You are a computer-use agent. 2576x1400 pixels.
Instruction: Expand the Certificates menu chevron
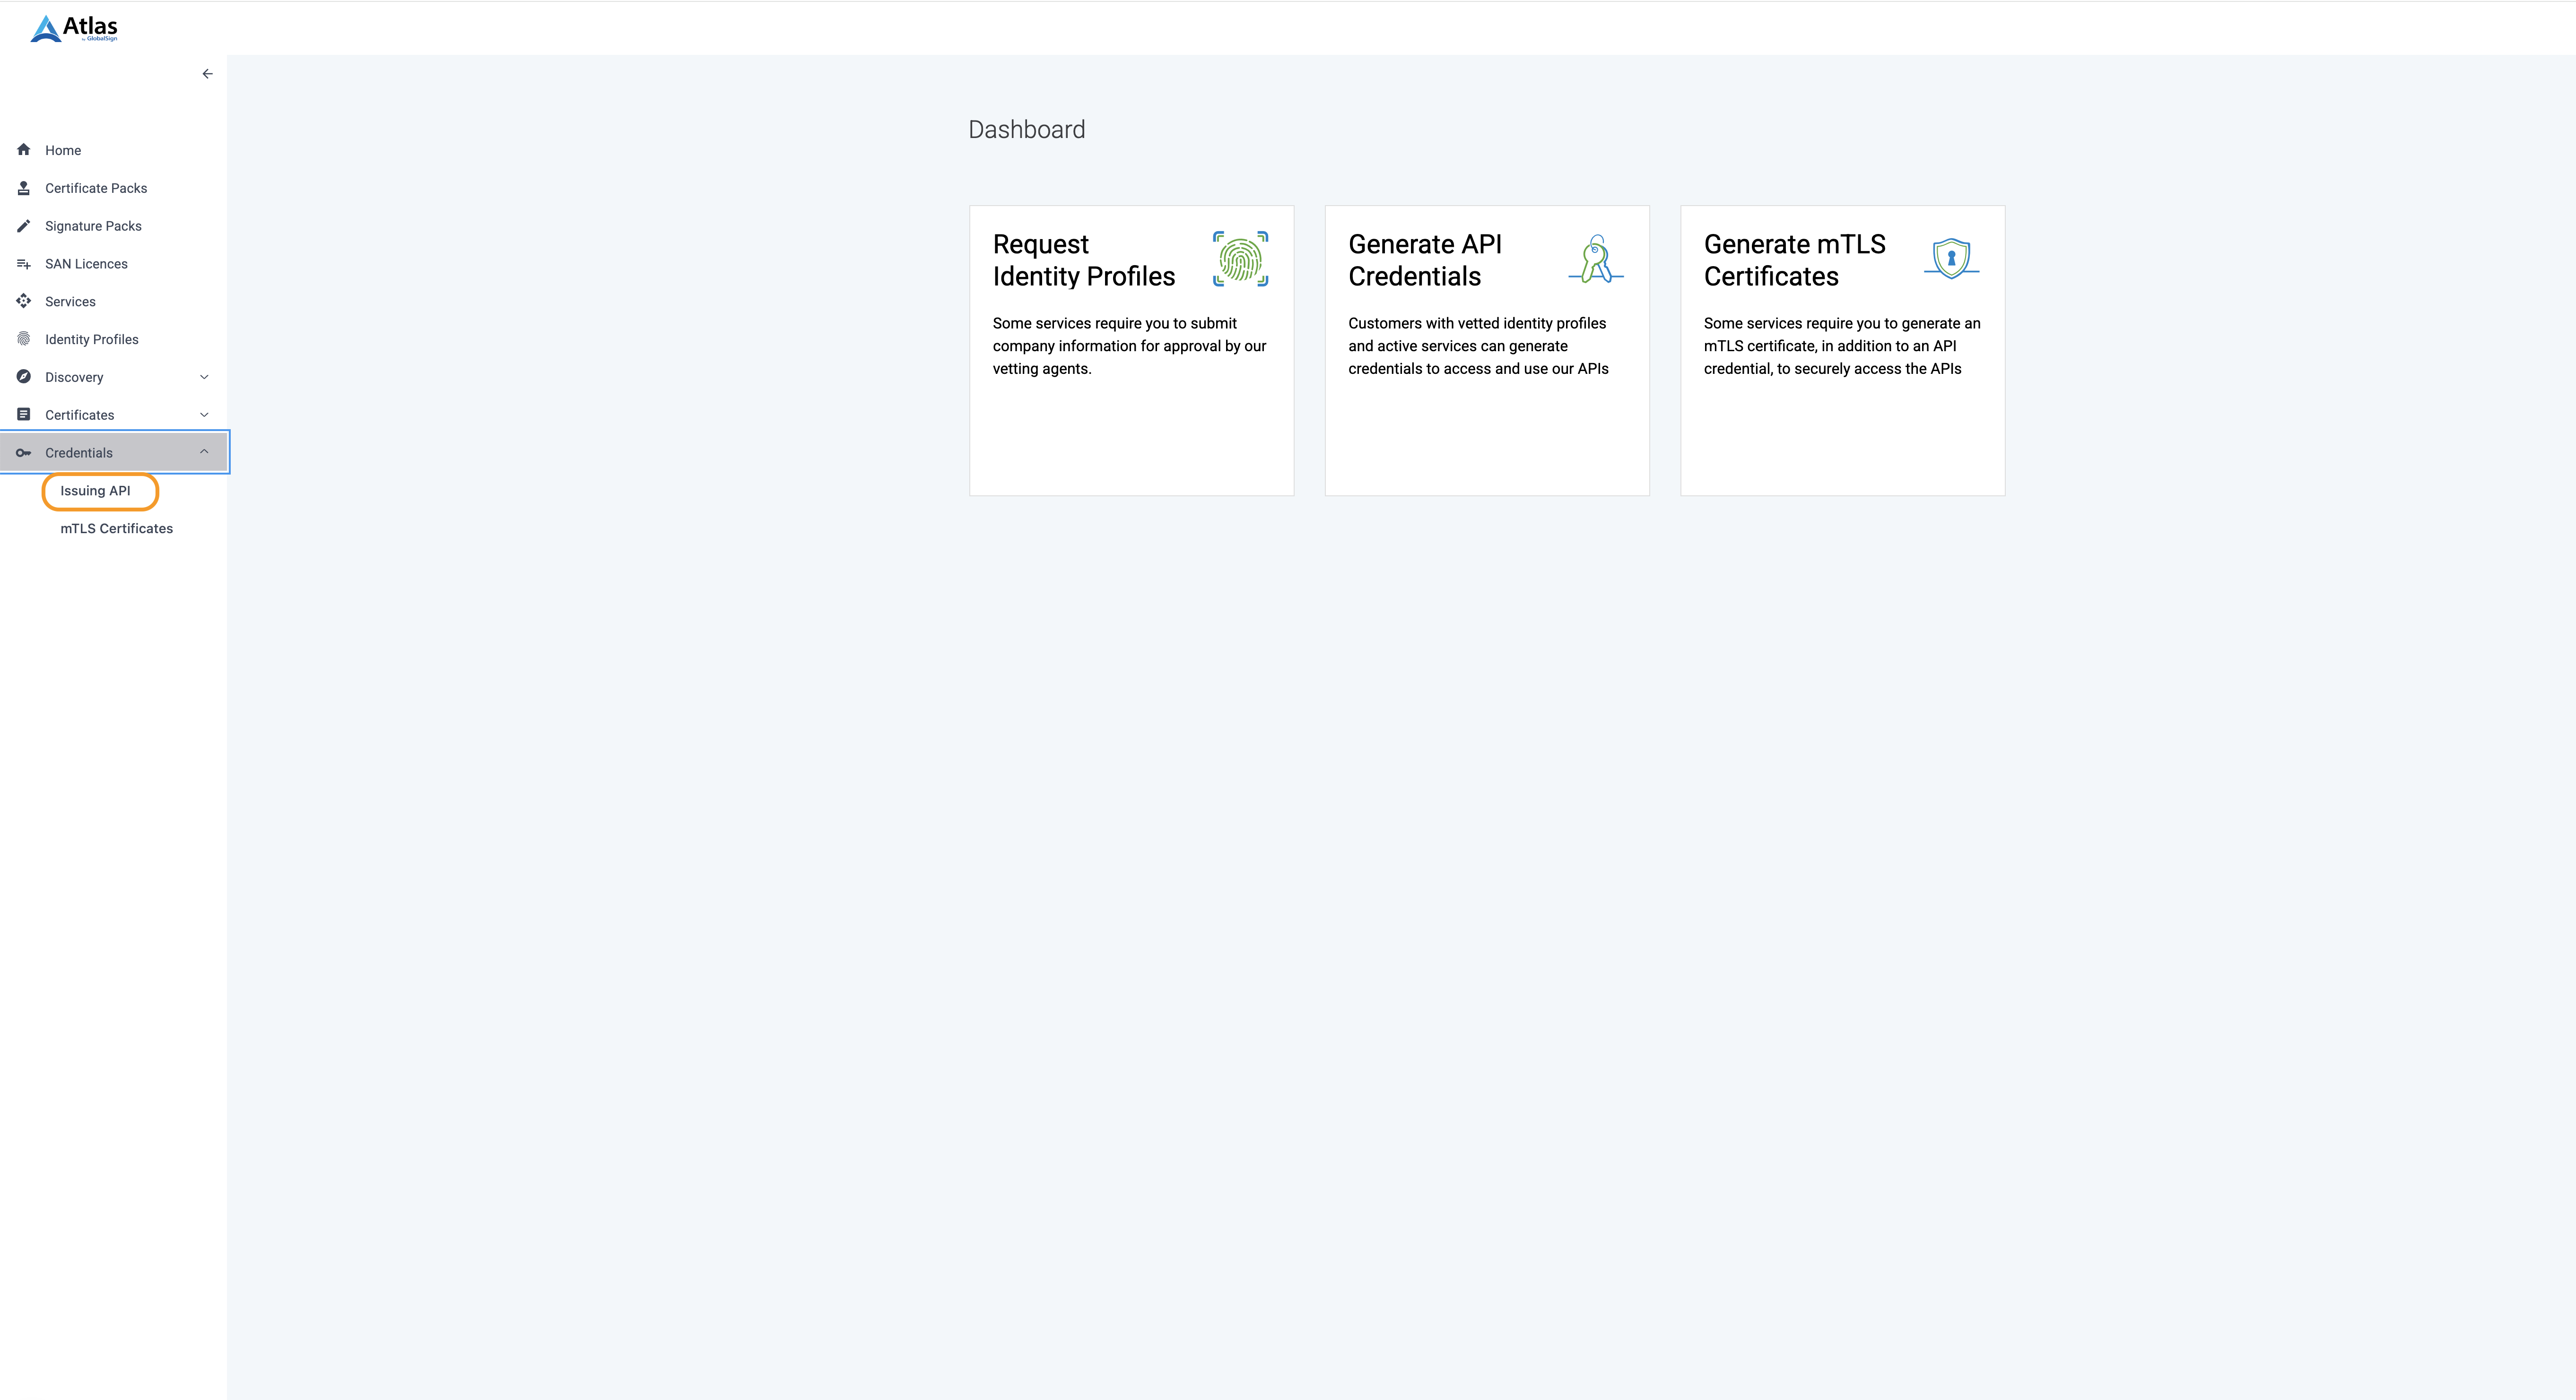(x=204, y=415)
